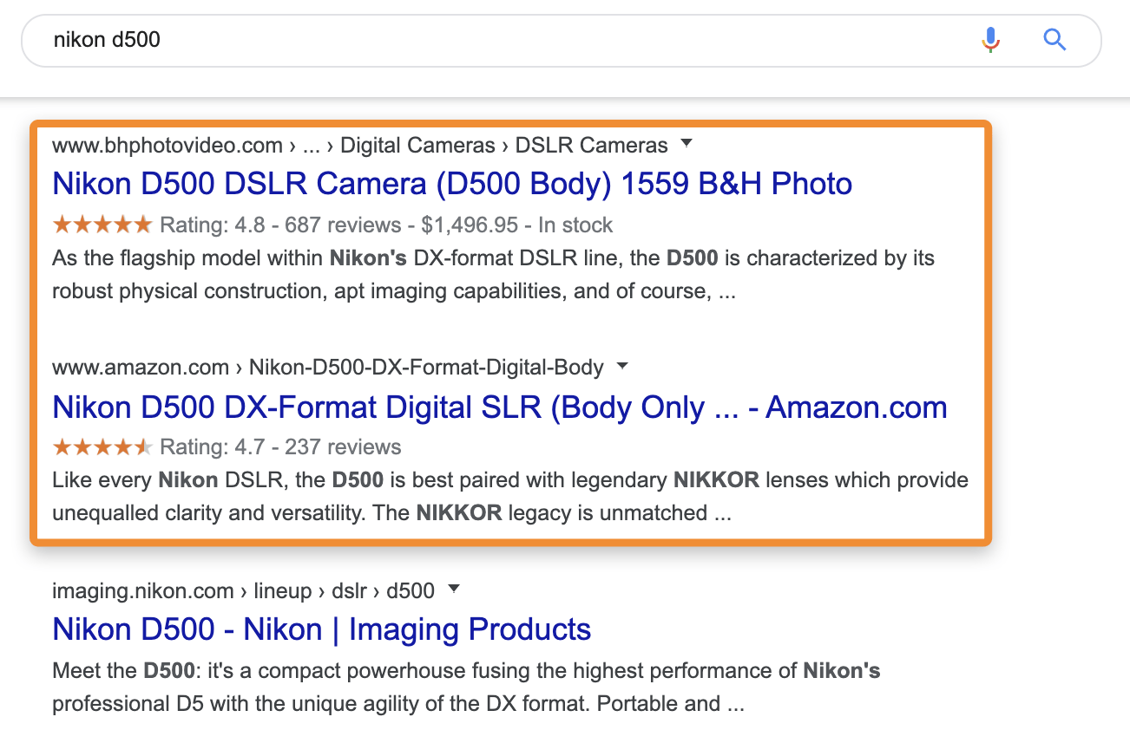Open the bhphotovideo.com breadcrumb link
The image size is (1130, 756).
coord(167,145)
